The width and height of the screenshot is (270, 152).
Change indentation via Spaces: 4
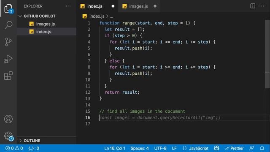coord(140,148)
